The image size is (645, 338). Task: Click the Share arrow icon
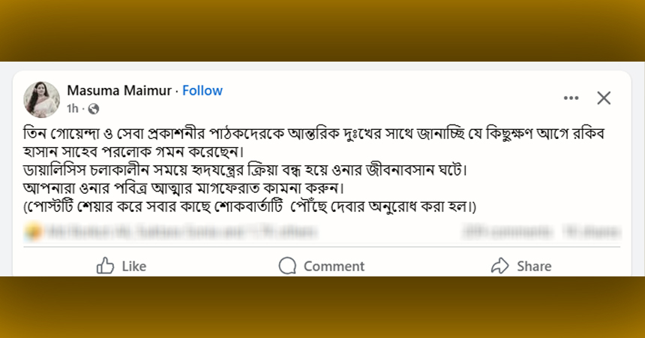click(x=499, y=266)
